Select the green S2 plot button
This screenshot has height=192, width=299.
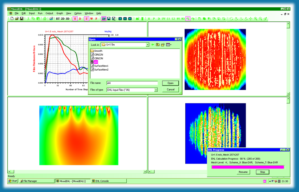173,19
